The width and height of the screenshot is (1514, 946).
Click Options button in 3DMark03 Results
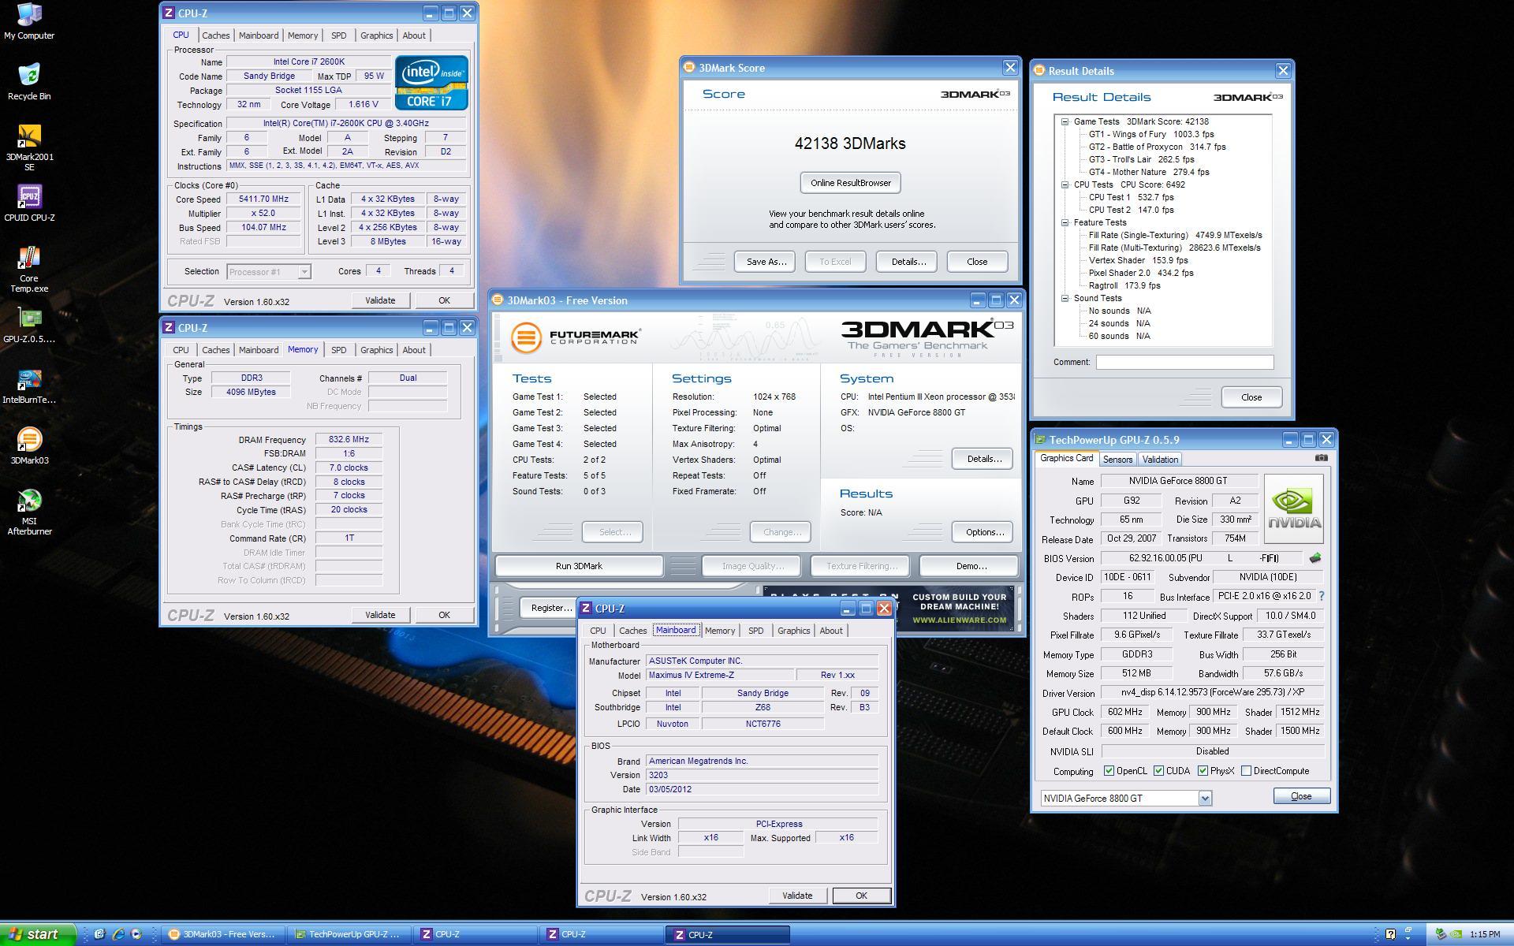(983, 532)
